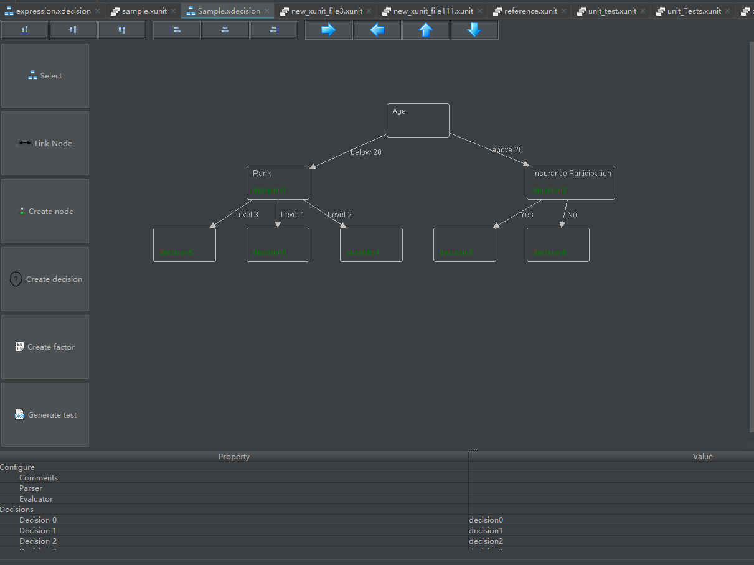Click the align top edges toolbar icon

click(122, 30)
